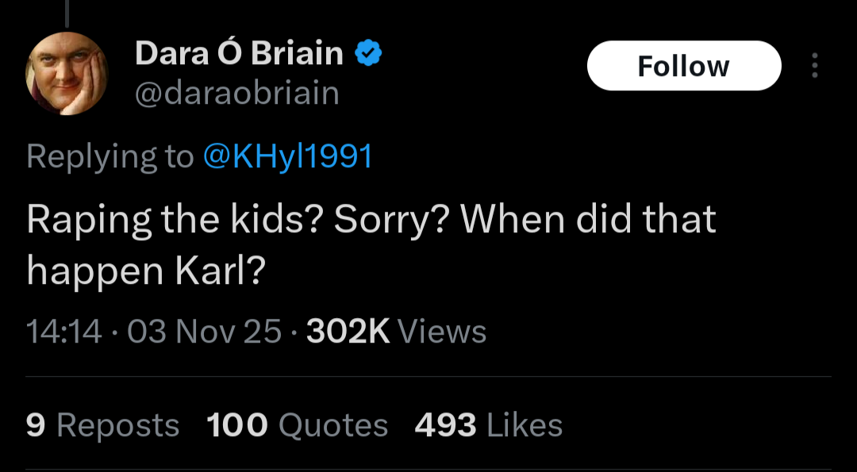Open the @daraobriain handle
This screenshot has width=857, height=472.
tap(236, 94)
